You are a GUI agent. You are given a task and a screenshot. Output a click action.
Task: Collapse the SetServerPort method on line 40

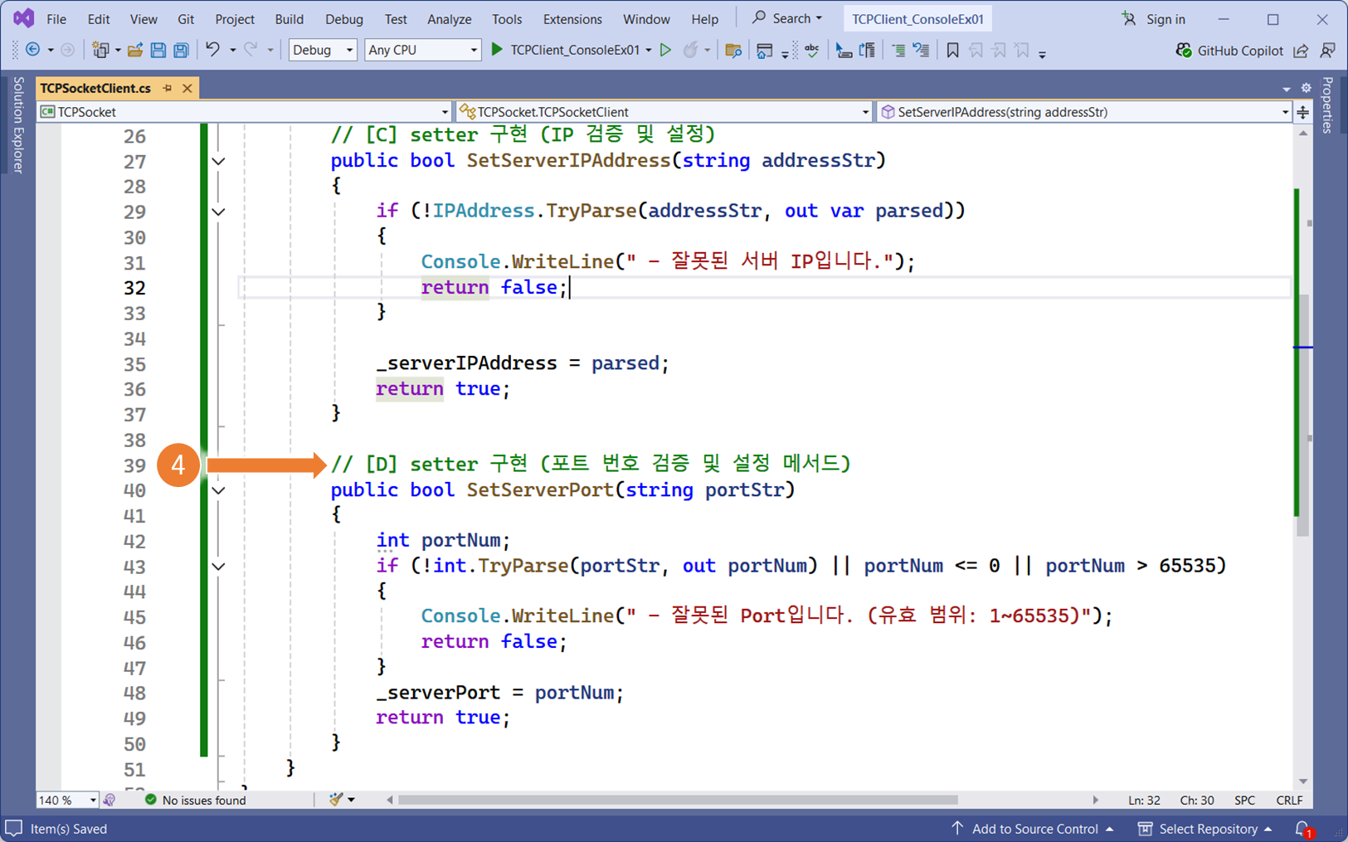click(218, 490)
